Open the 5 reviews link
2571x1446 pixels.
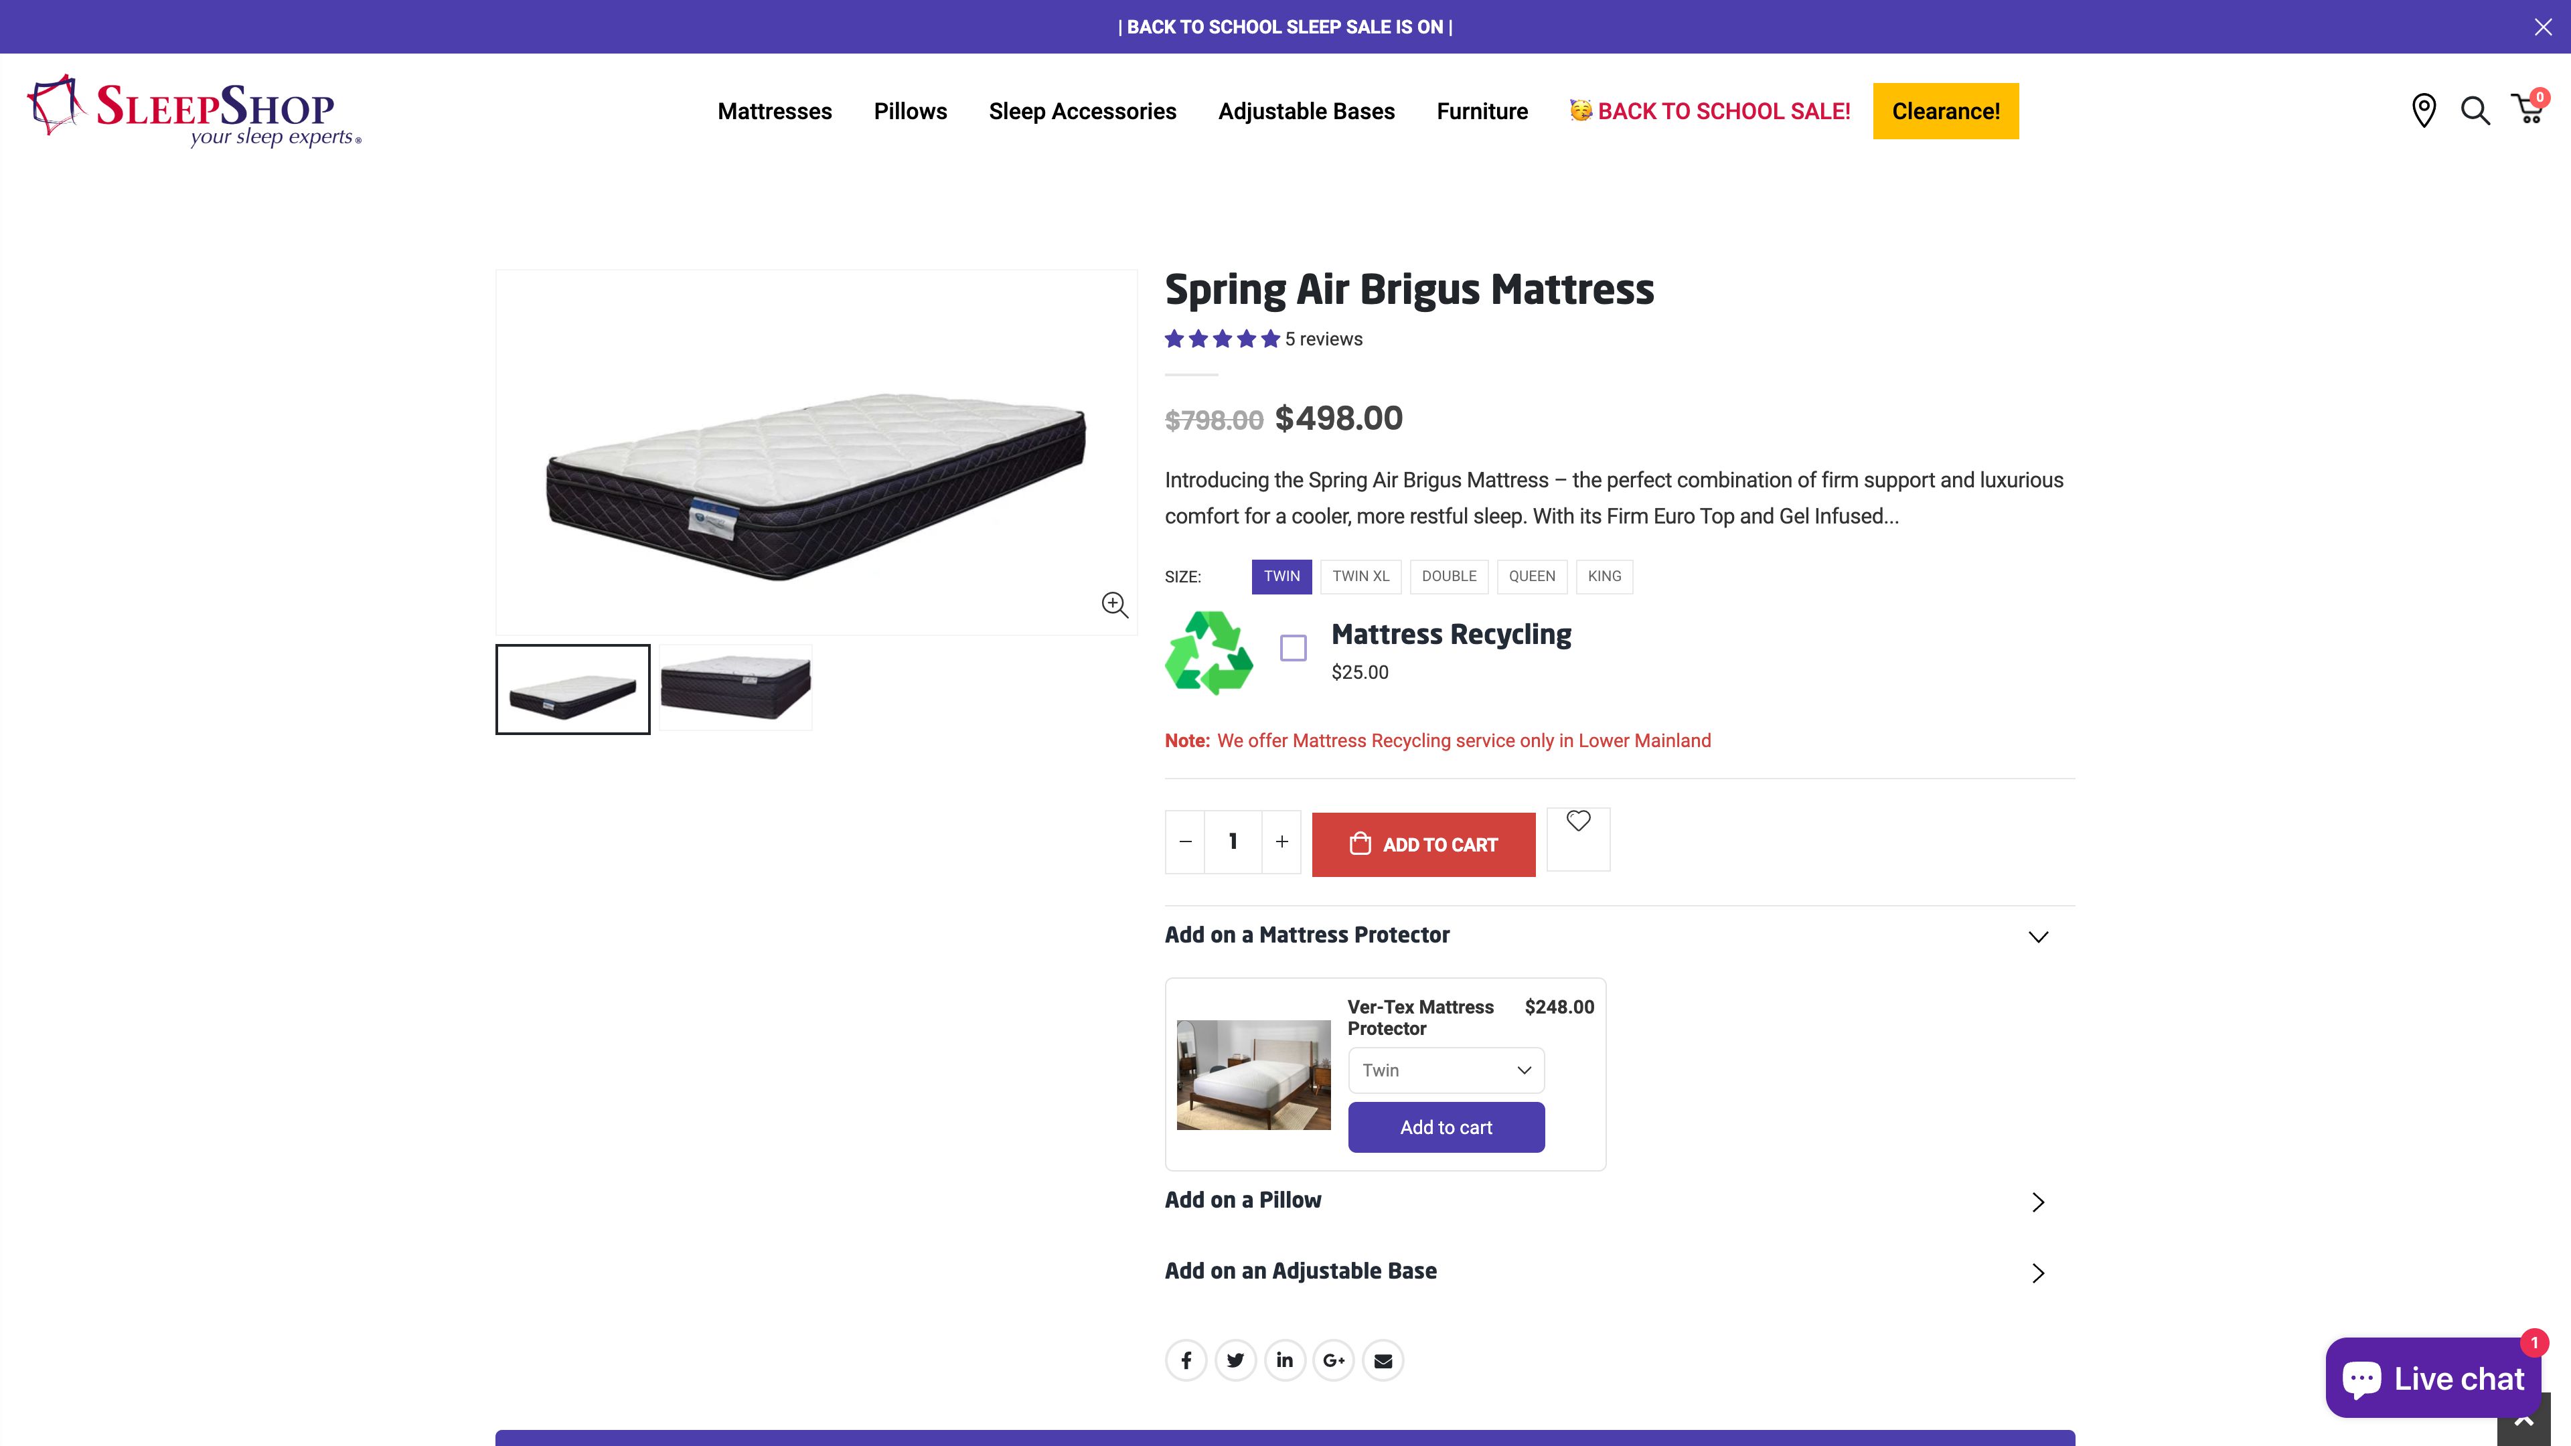tap(1322, 338)
